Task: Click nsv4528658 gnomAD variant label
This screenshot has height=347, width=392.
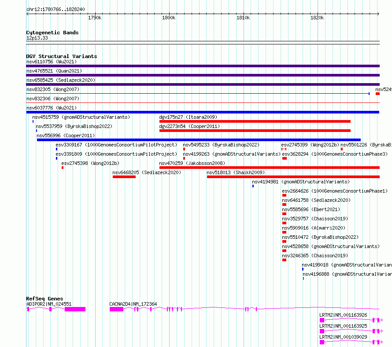Action: [x=331, y=246]
